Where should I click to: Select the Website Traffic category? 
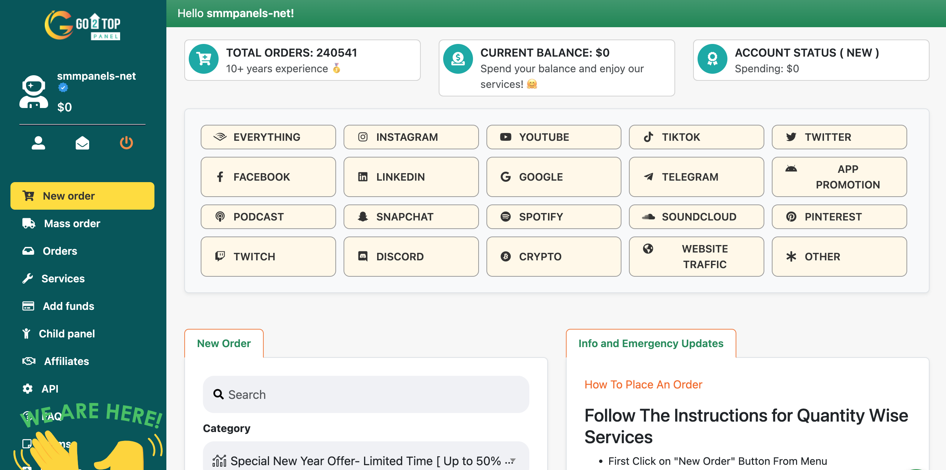pos(696,257)
